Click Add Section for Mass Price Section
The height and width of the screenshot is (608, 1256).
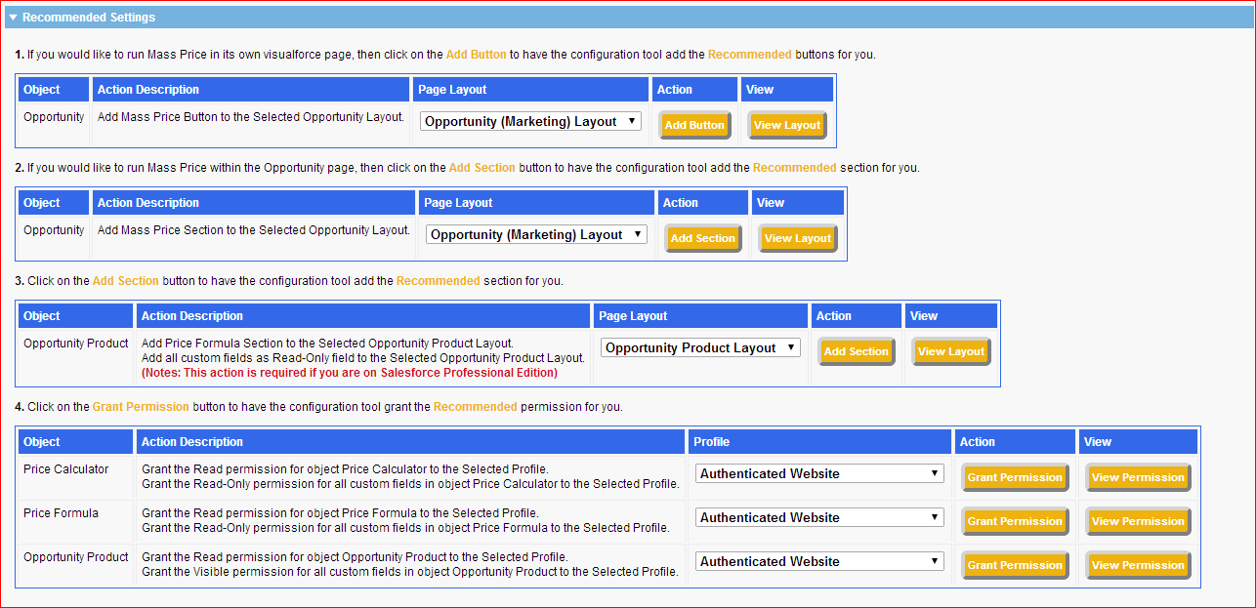(x=702, y=238)
